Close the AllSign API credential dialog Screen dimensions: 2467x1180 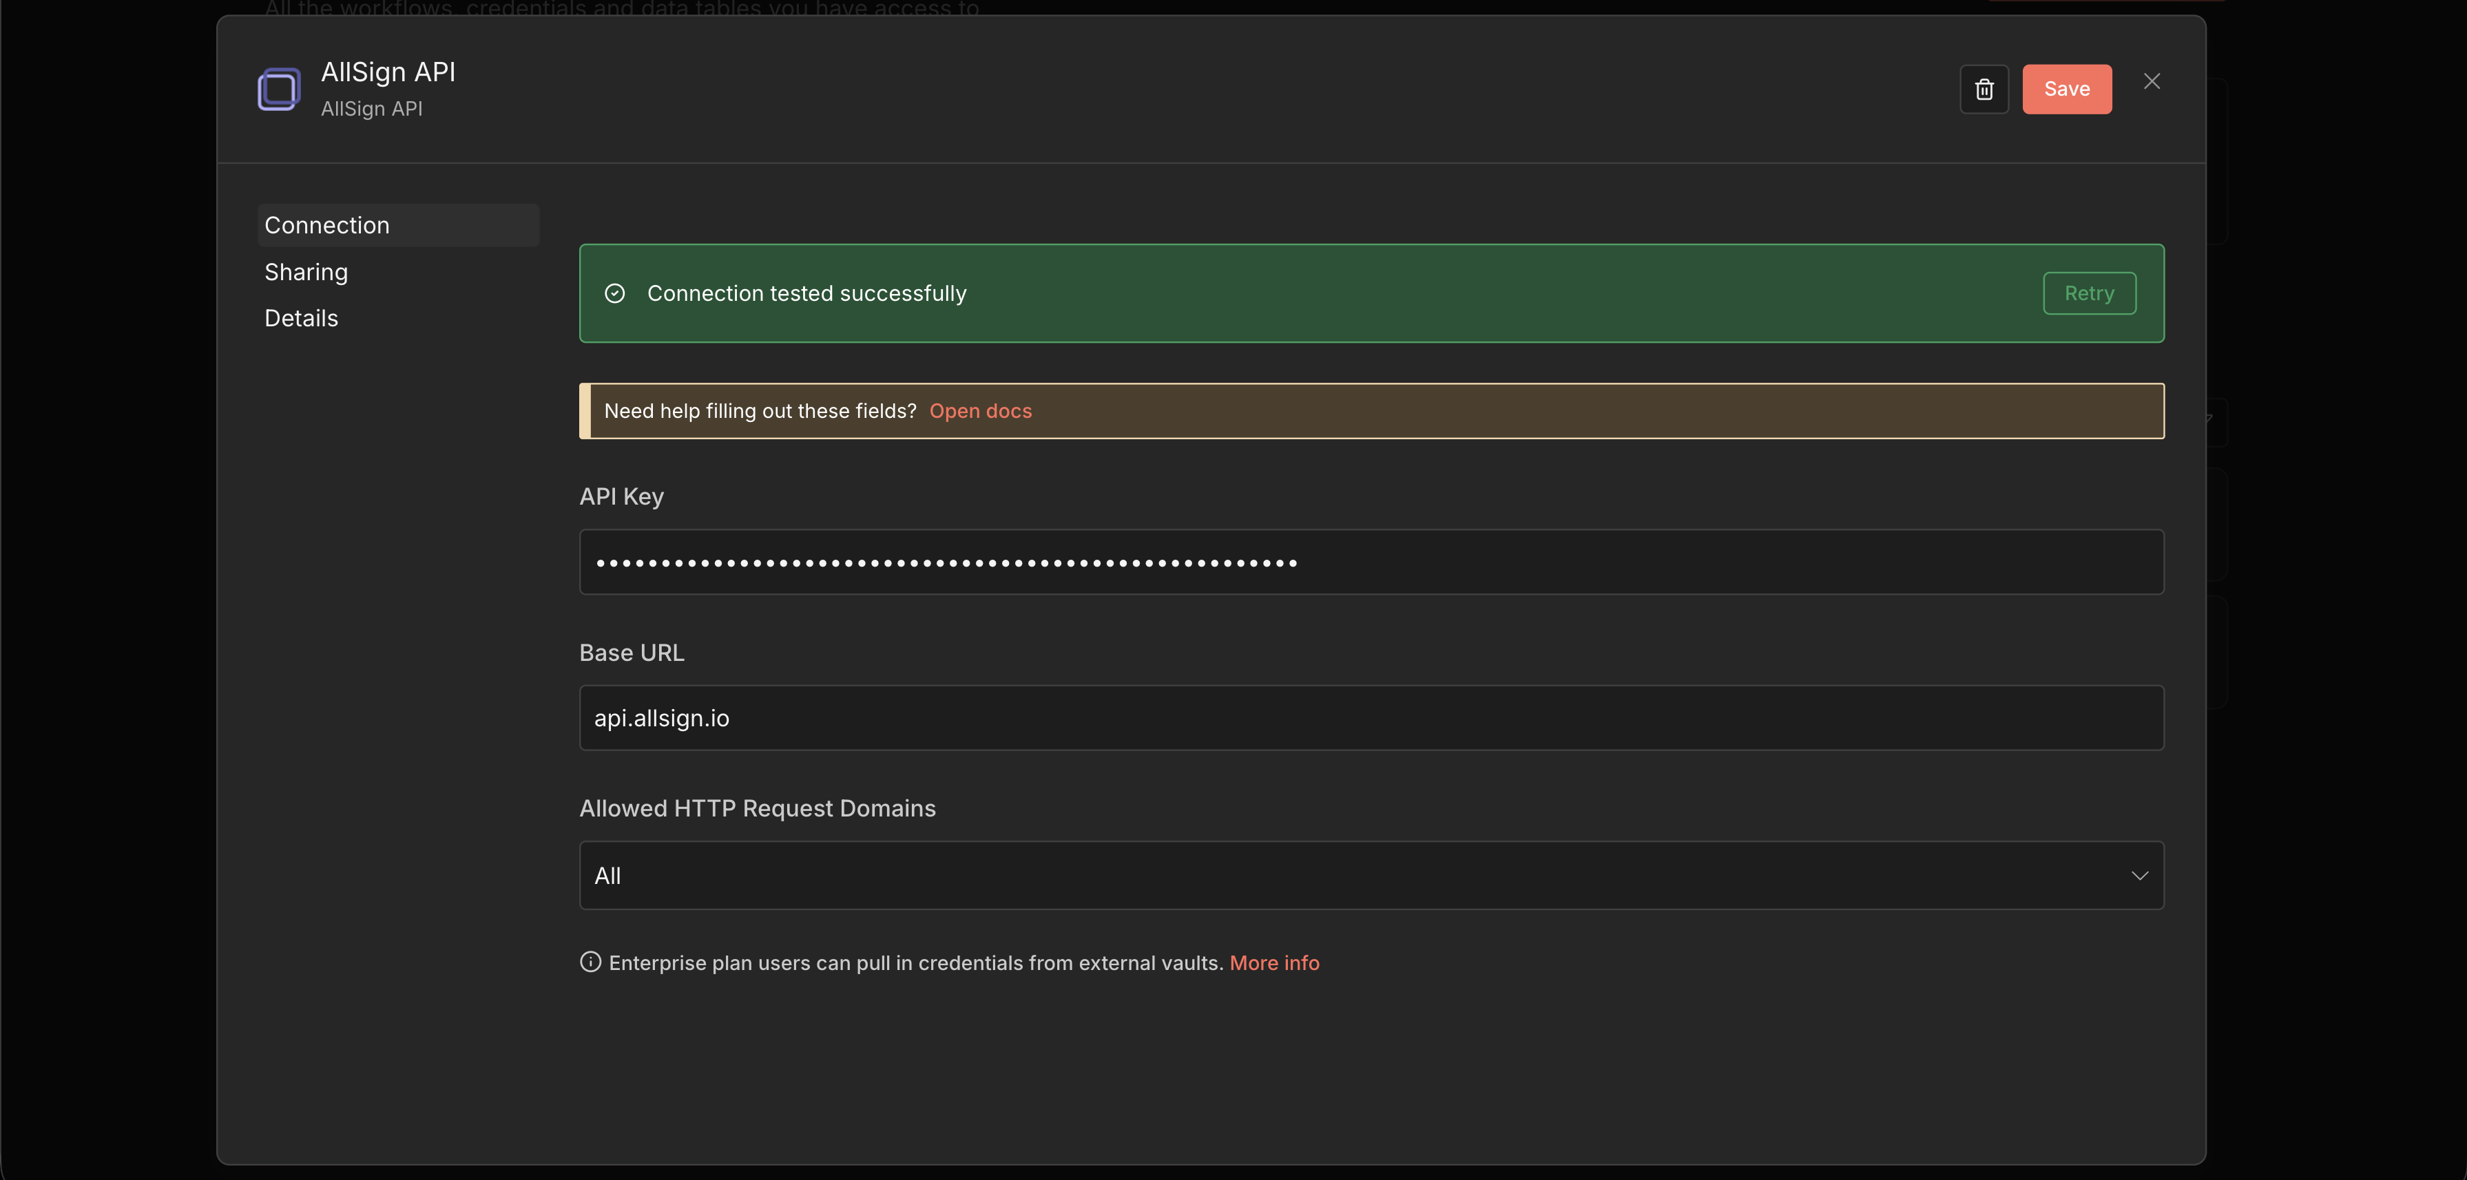tap(2151, 81)
